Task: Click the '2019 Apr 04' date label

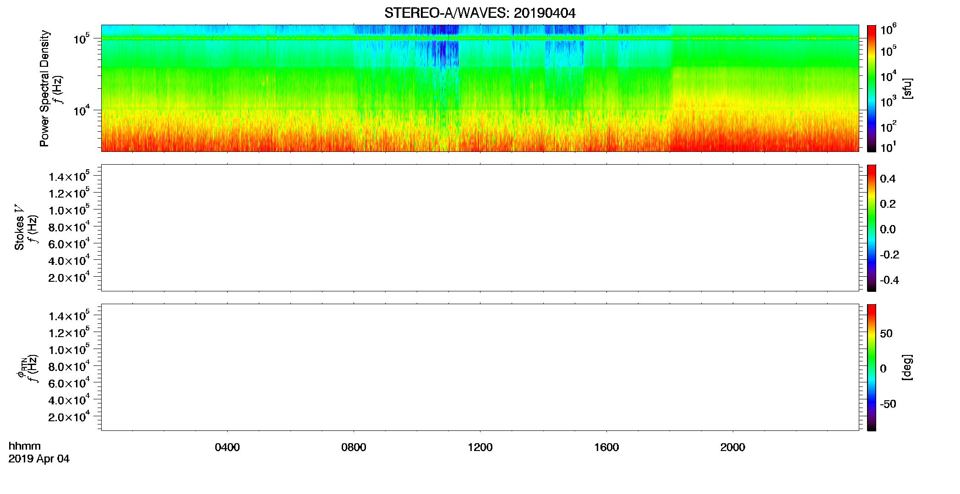Action: [39, 459]
